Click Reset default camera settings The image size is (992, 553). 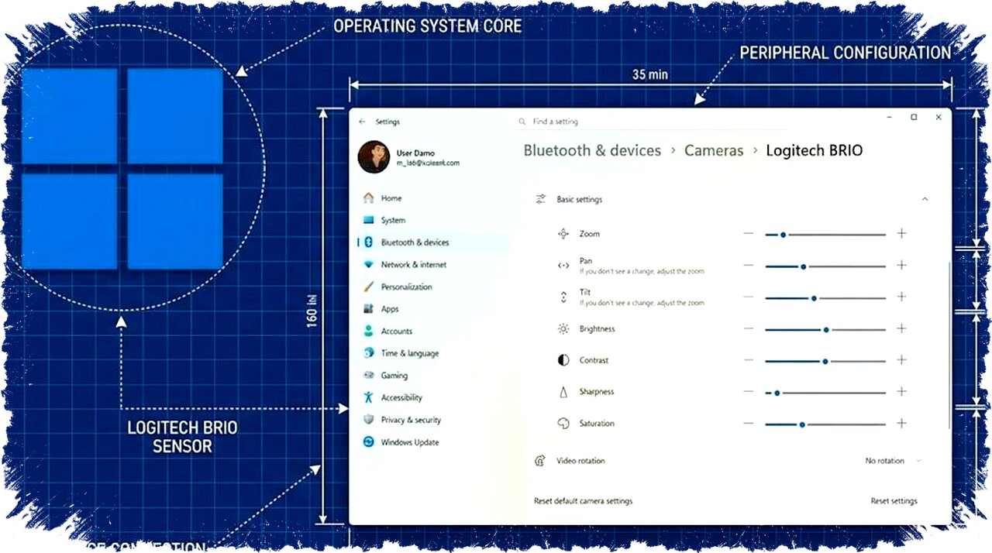[x=583, y=500]
